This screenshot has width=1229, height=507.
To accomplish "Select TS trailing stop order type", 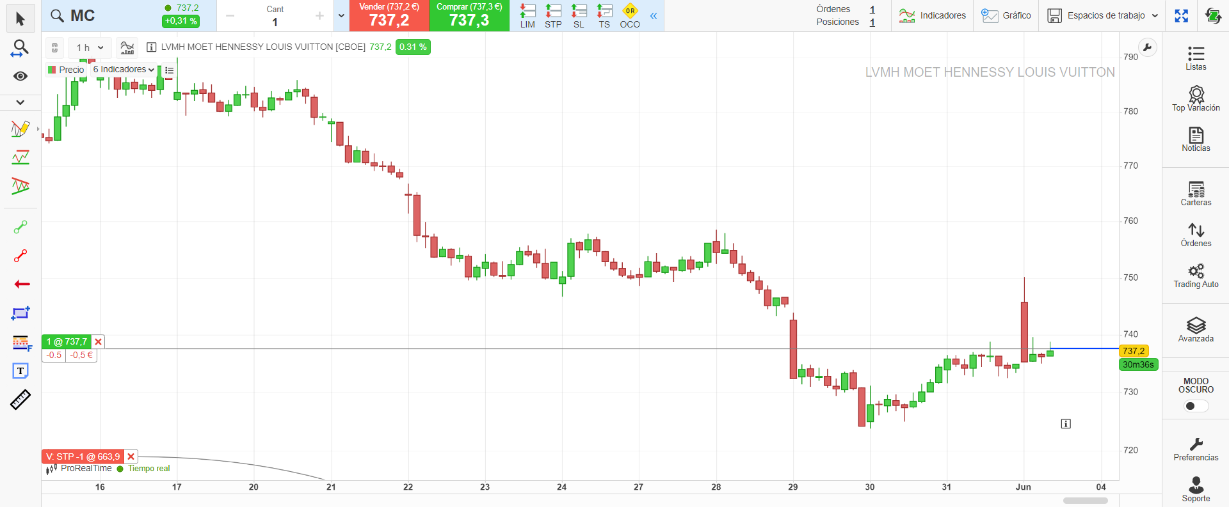I will 604,16.
